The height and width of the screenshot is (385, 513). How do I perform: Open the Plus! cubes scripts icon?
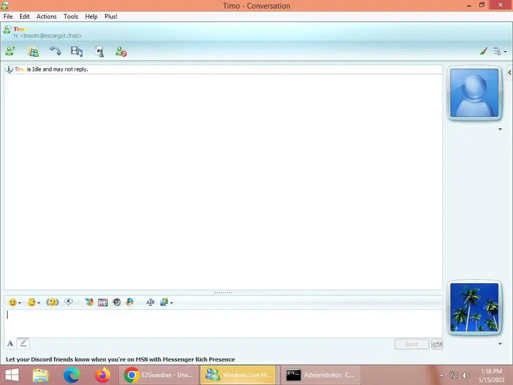click(x=130, y=302)
